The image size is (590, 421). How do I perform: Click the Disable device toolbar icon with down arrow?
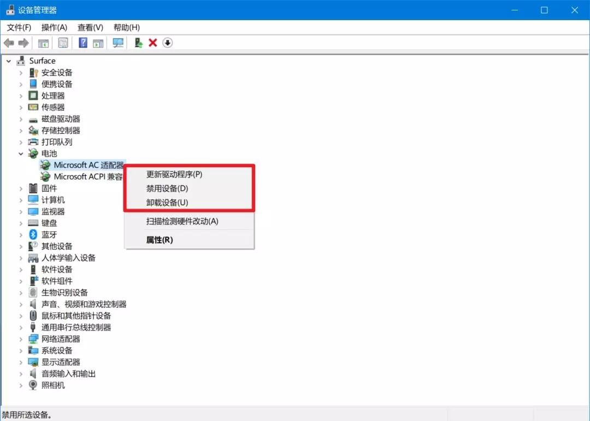pos(167,43)
